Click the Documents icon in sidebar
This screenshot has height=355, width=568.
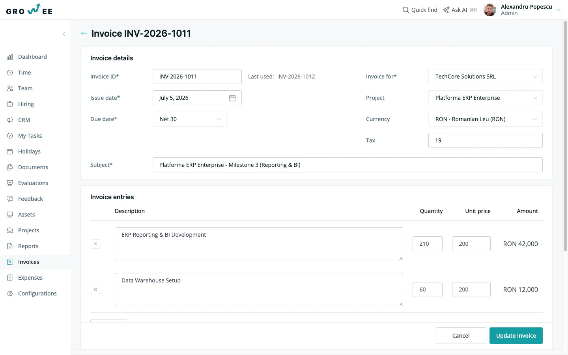click(10, 167)
